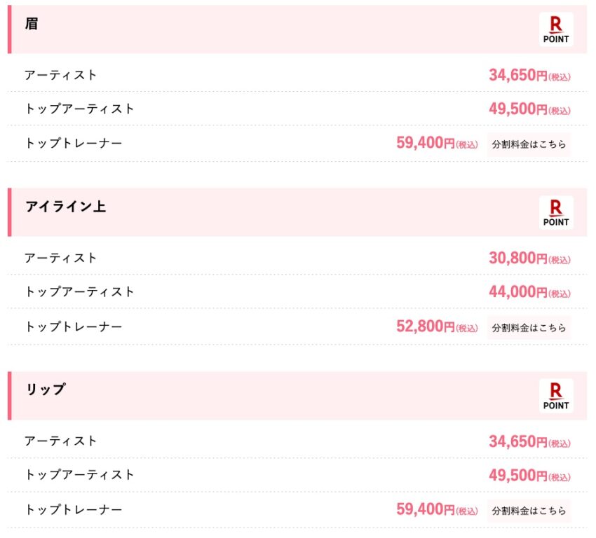Image resolution: width=596 pixels, height=538 pixels.
Task: Select the 眉 section header
Action: (297, 29)
